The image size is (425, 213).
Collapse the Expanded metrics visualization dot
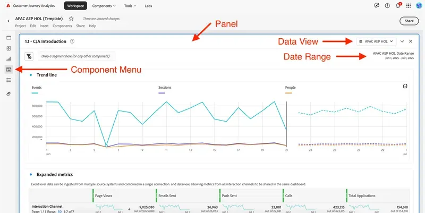click(31, 175)
